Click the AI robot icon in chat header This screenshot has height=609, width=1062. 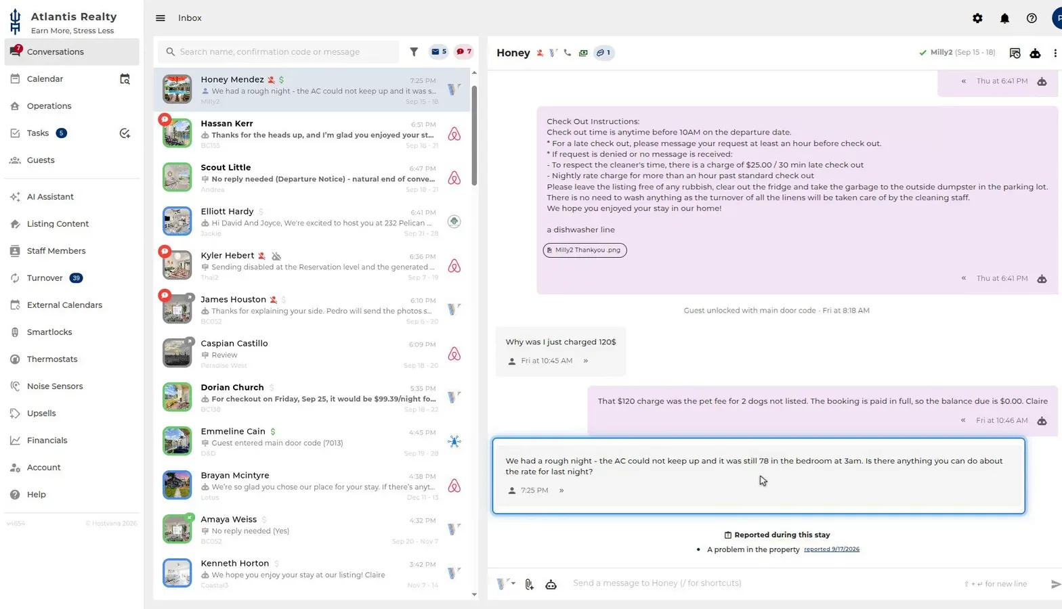[1035, 53]
